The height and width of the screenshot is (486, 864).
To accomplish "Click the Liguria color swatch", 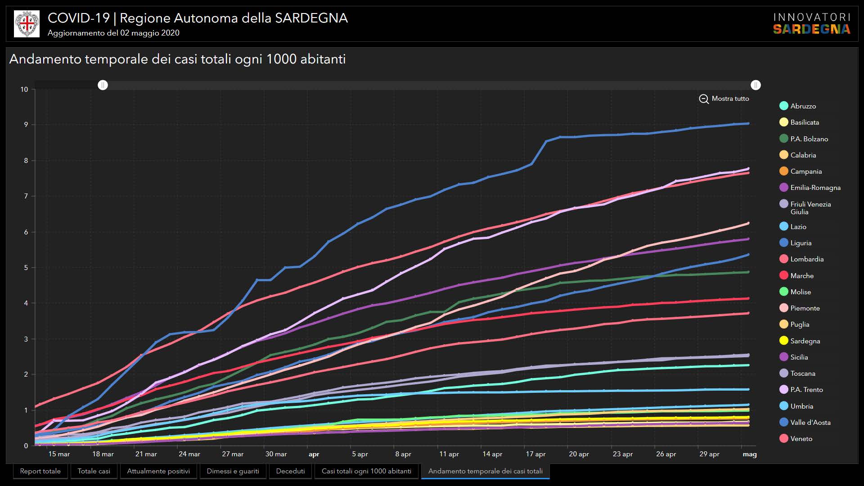I will pyautogui.click(x=784, y=243).
